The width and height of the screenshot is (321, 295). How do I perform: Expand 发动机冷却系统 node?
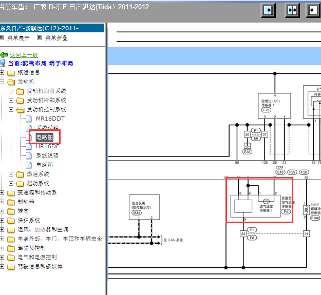pyautogui.click(x=11, y=100)
